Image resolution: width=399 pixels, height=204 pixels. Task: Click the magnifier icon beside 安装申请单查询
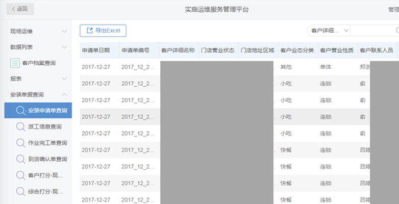click(x=20, y=111)
